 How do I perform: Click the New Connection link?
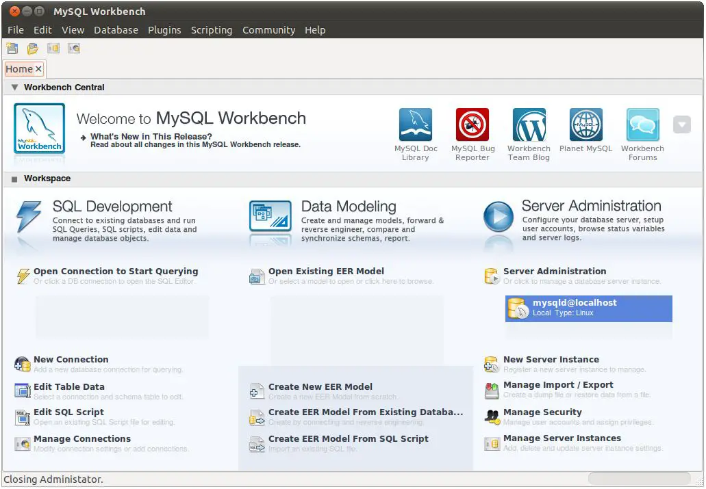71,360
